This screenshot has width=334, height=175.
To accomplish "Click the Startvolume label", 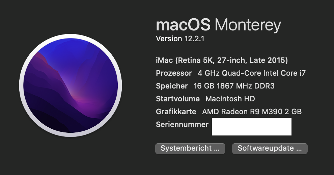I will click(178, 99).
